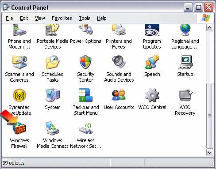Open the Phone and Modem icon
This screenshot has height=169, width=216.
[x=19, y=30]
